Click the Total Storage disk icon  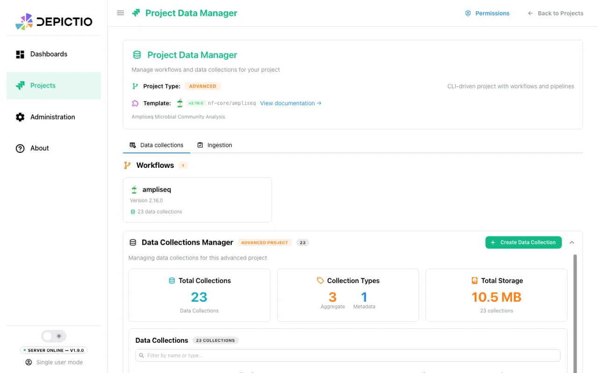[475, 281]
